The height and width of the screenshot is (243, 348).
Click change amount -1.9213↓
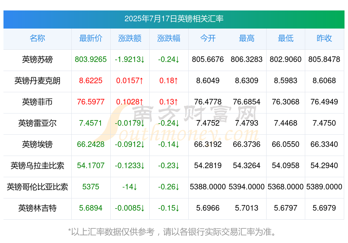(x=129, y=59)
